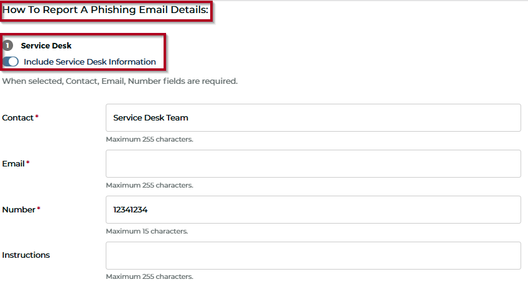This screenshot has height=282, width=528.
Task: Focus the empty Email input field
Action: click(x=313, y=163)
